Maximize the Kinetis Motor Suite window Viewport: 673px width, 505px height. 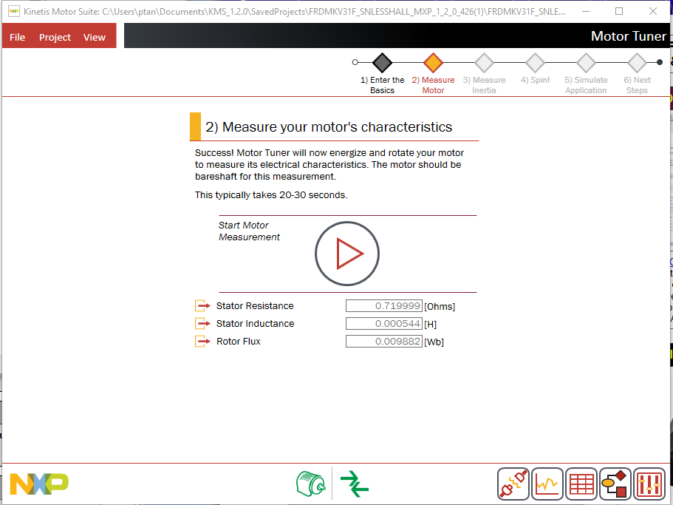(619, 11)
